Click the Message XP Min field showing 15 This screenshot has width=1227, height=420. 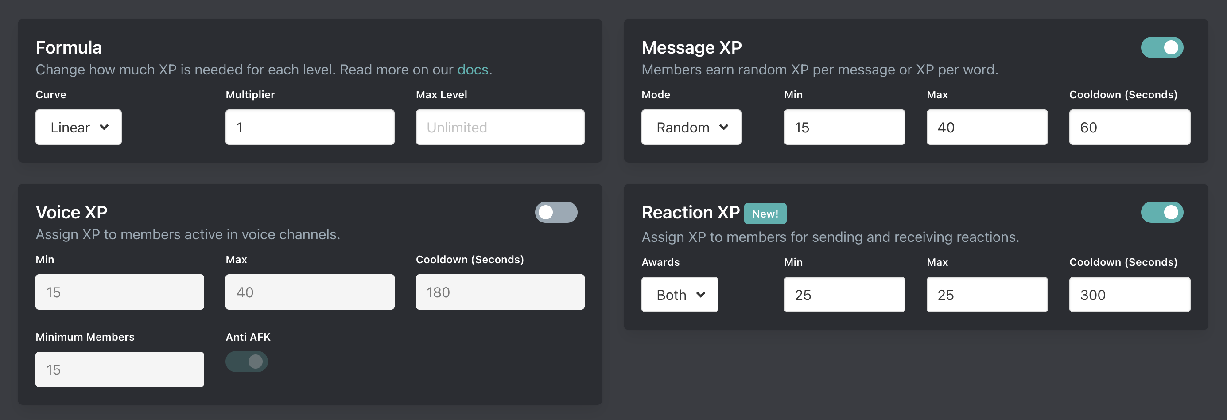pyautogui.click(x=844, y=127)
